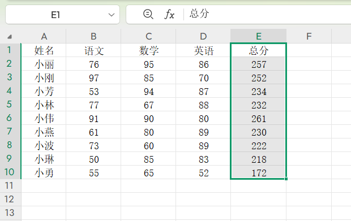
Task: Click total score cell 218
Action: [259, 159]
